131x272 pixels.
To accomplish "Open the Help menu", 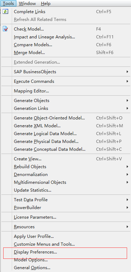I will (46, 3).
